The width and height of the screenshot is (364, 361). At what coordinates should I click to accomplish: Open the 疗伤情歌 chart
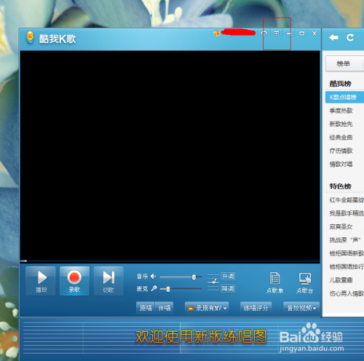341,151
